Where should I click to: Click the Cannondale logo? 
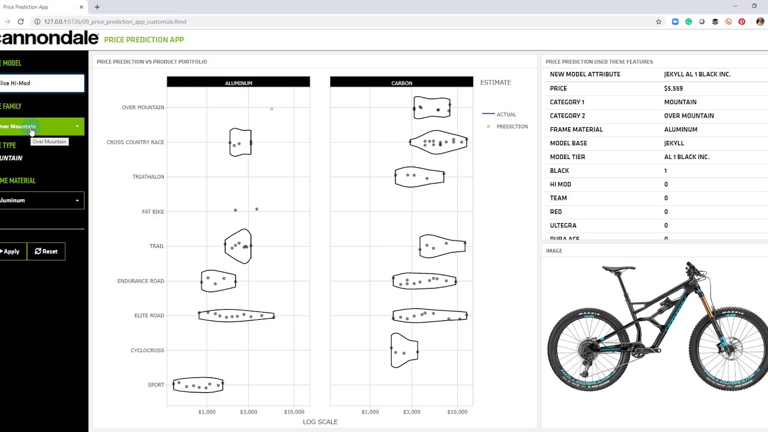point(49,38)
